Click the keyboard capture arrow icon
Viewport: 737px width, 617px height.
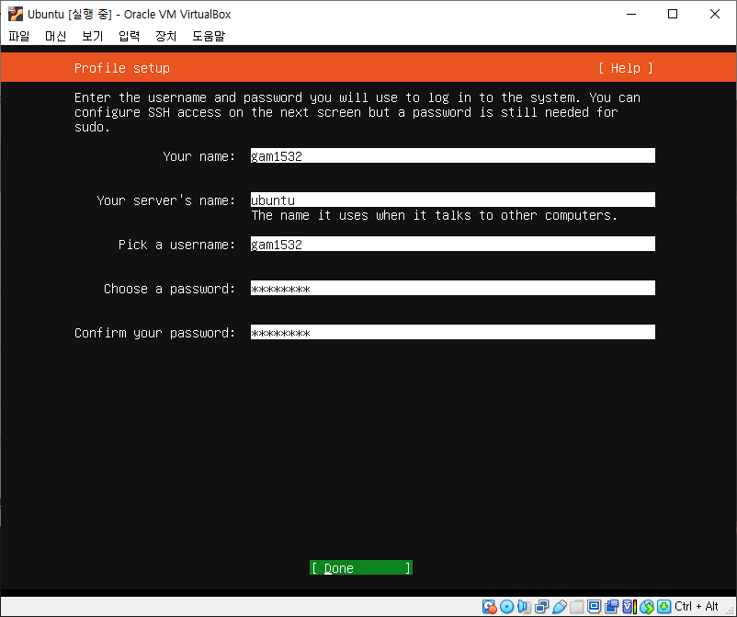click(x=663, y=607)
